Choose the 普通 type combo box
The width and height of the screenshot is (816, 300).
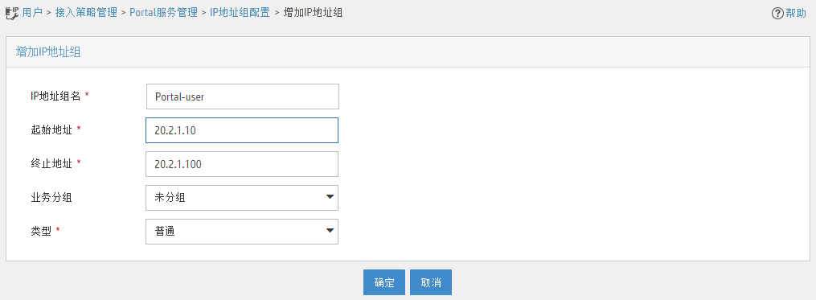[x=242, y=232]
